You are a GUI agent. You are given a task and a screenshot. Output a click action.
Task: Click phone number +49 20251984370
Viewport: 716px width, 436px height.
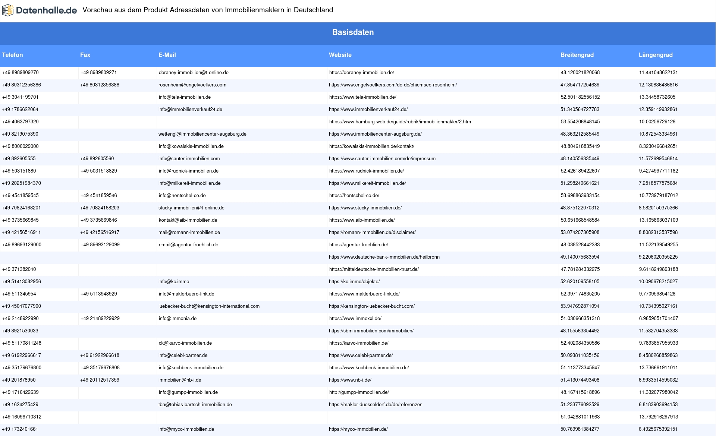(22, 183)
